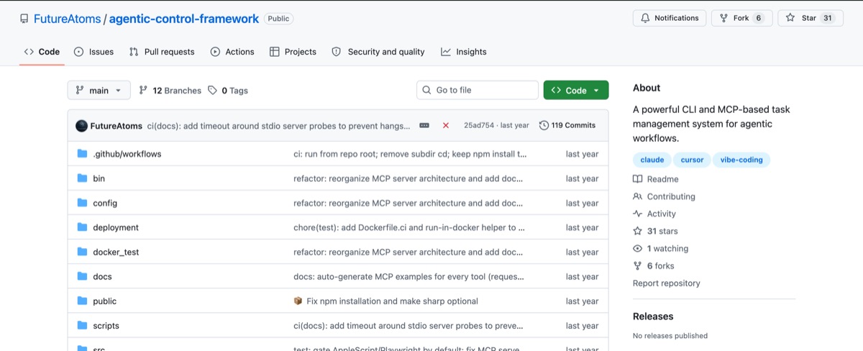Open the Security and quality tab
Screen dimensions: 863x351
pyautogui.click(x=378, y=52)
